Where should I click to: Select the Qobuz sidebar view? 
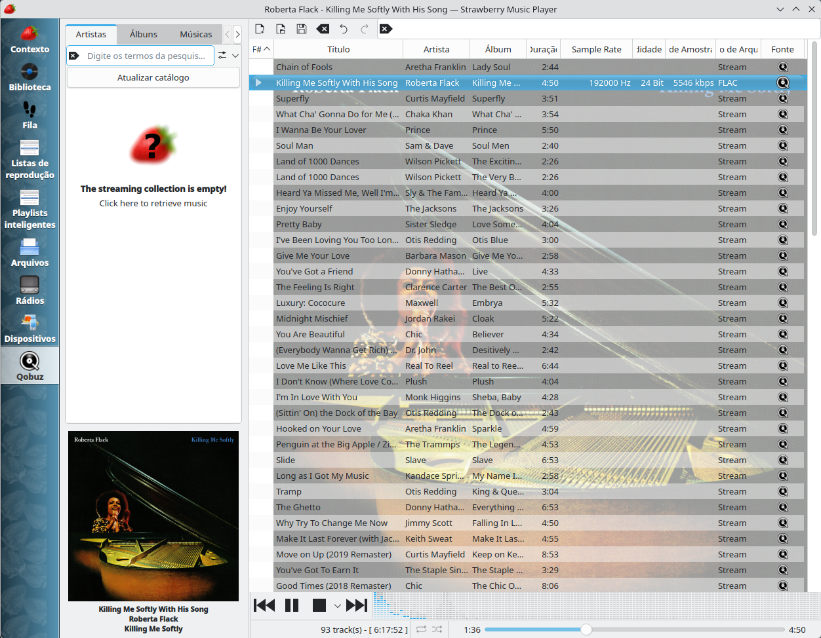coord(30,366)
